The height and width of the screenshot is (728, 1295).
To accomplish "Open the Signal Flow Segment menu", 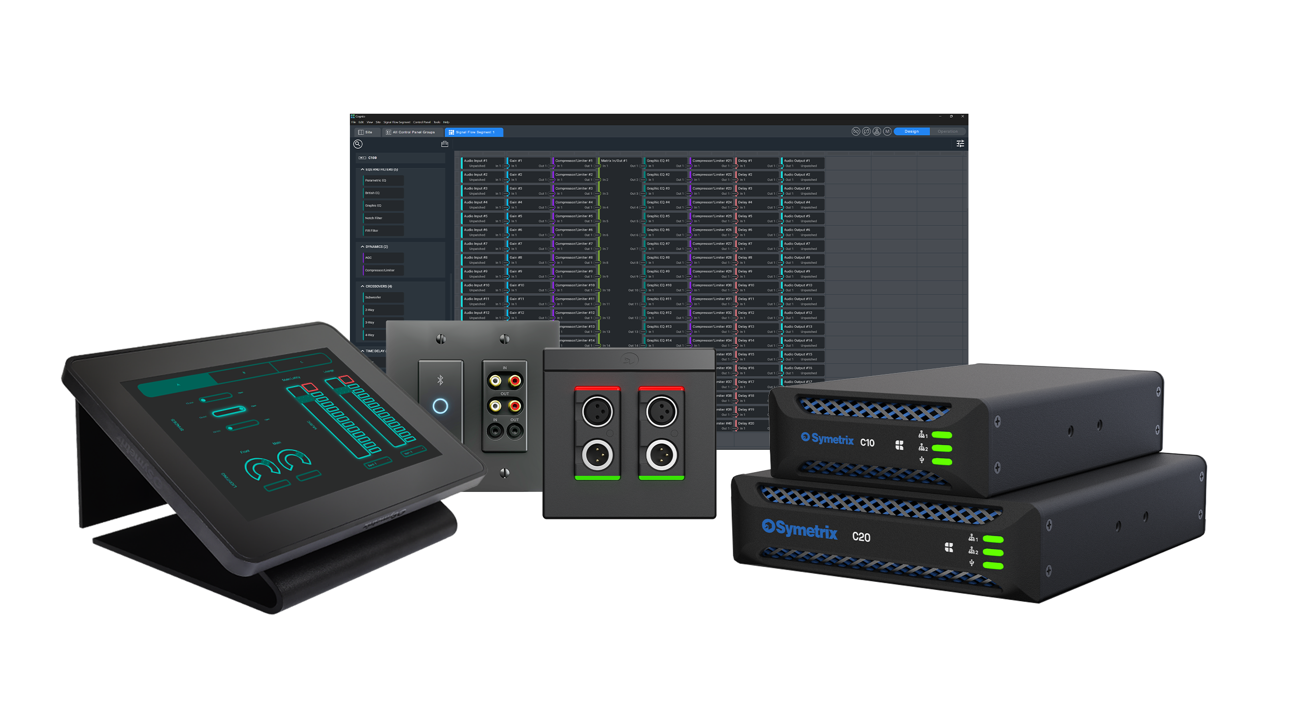I will 397,122.
